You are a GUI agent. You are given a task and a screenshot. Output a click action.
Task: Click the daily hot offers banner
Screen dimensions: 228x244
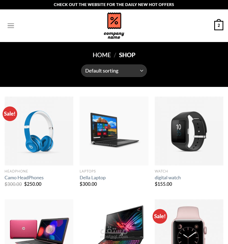point(114,5)
